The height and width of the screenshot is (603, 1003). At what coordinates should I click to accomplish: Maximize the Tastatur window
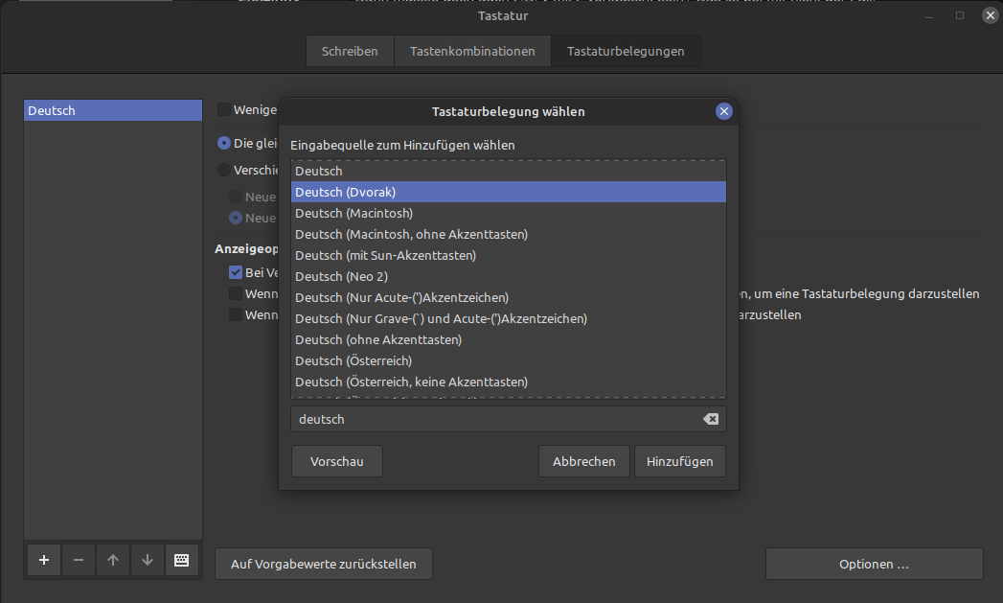pos(960,15)
